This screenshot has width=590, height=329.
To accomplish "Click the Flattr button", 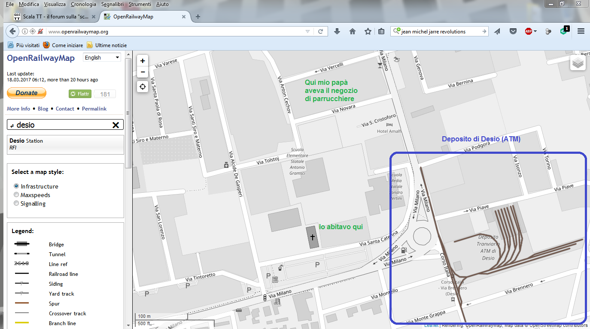I will (x=80, y=94).
